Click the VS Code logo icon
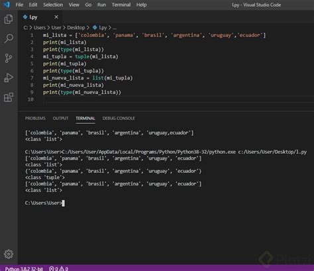 point(6,5)
